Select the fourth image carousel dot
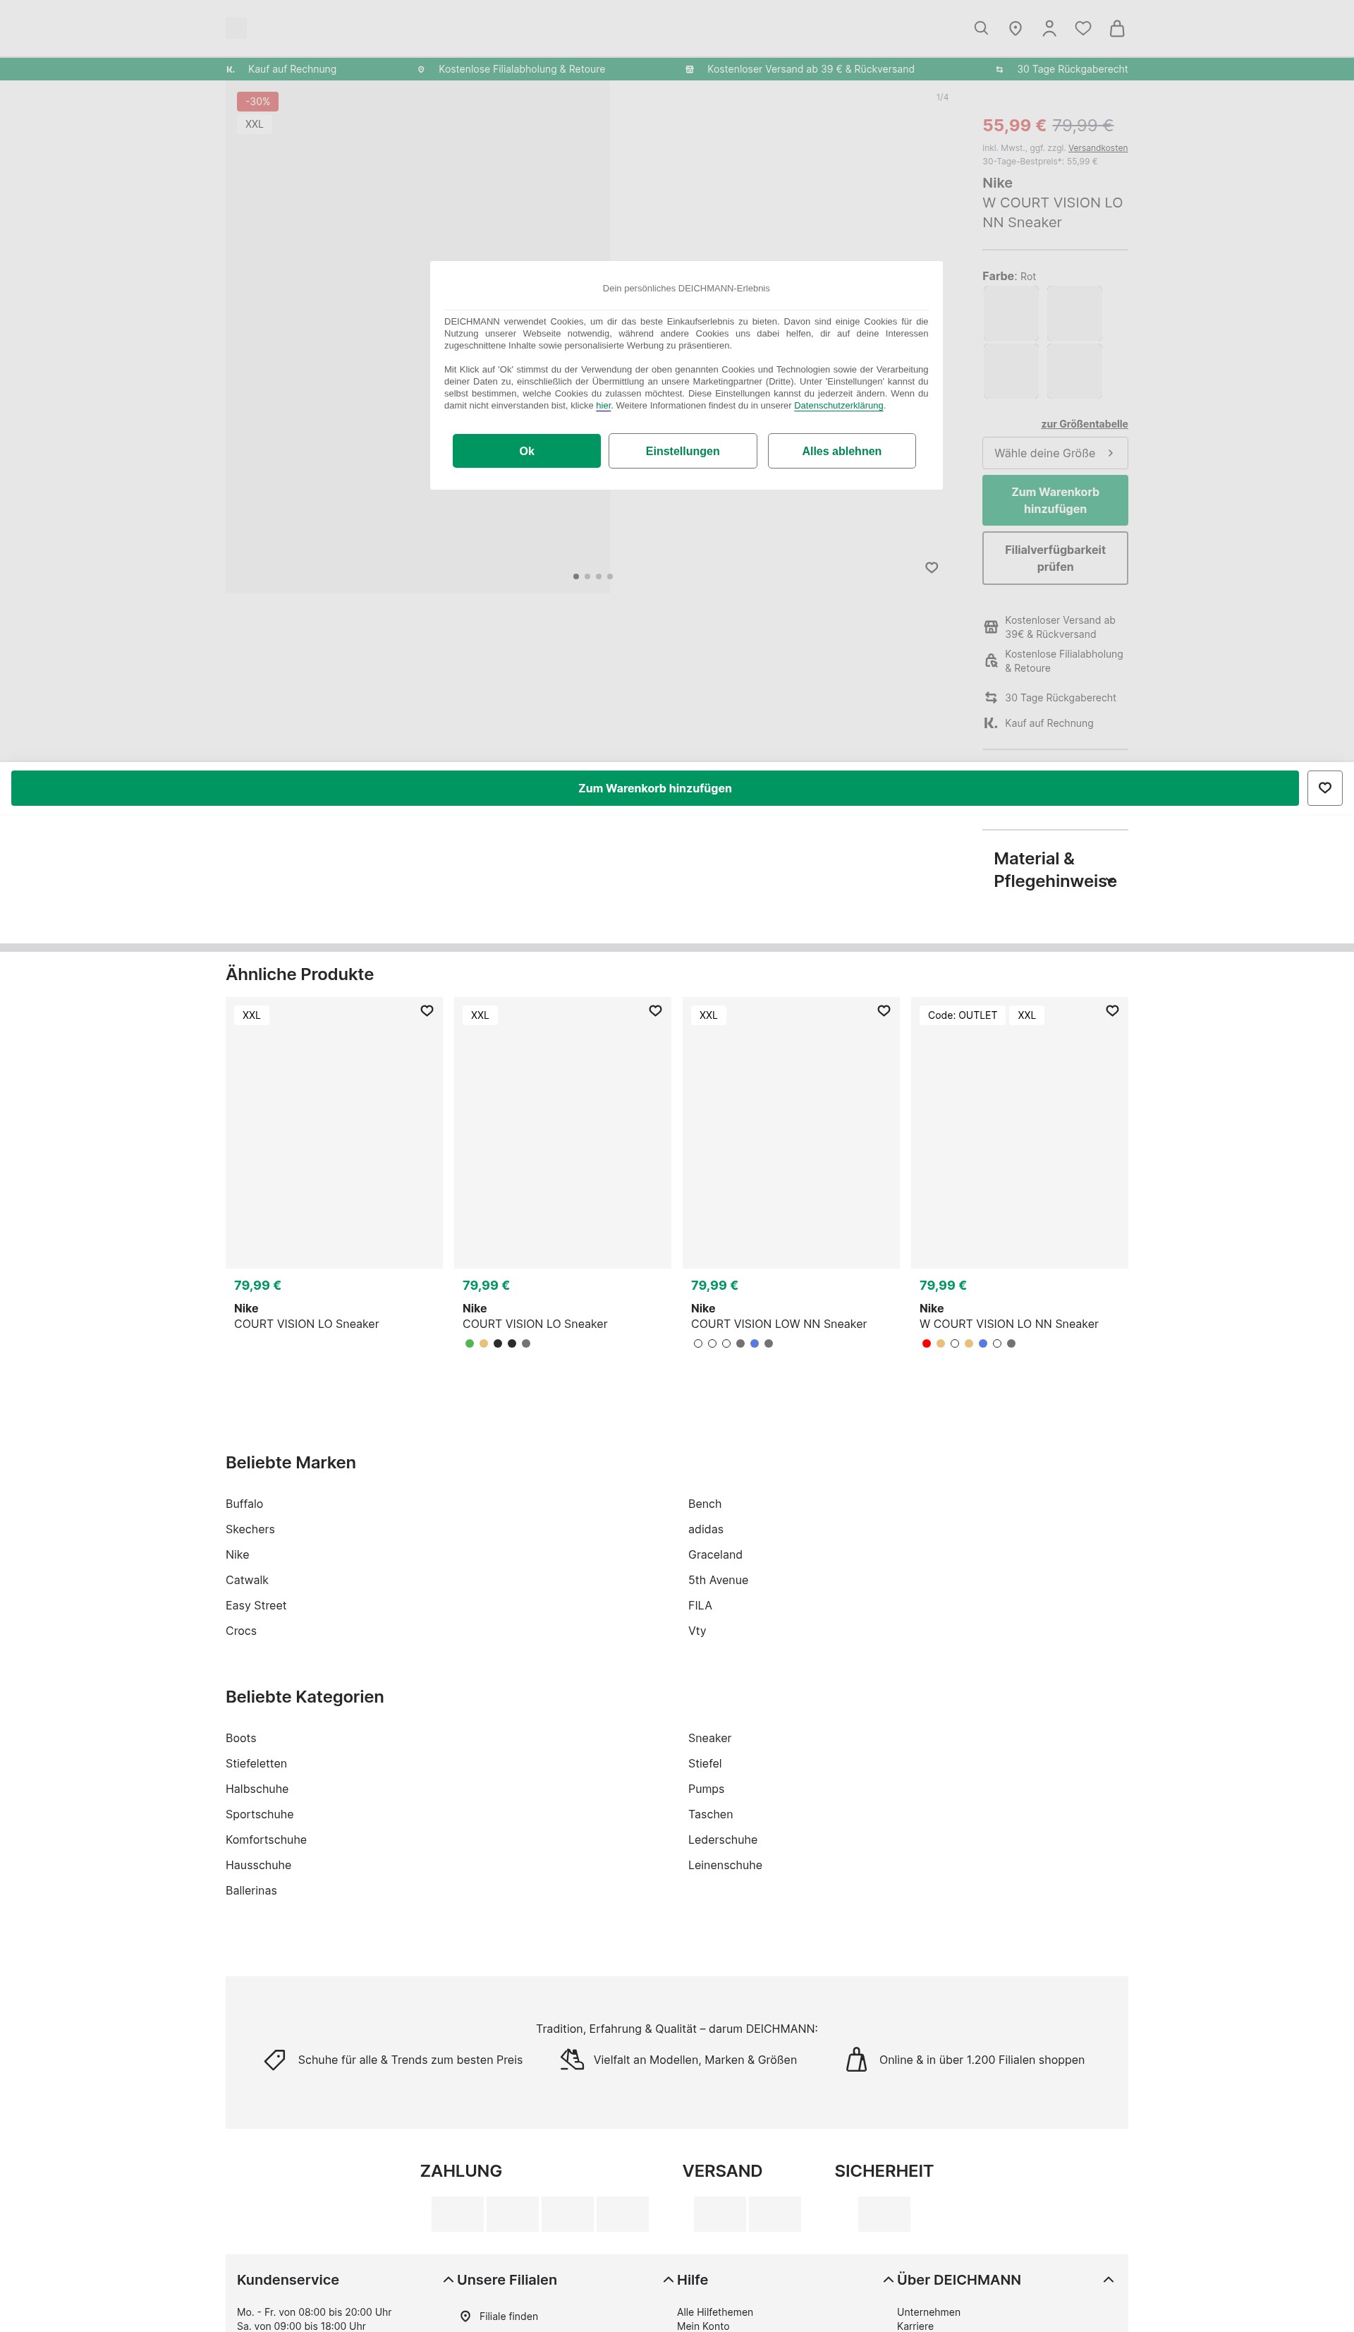This screenshot has width=1354, height=2332. tap(609, 576)
